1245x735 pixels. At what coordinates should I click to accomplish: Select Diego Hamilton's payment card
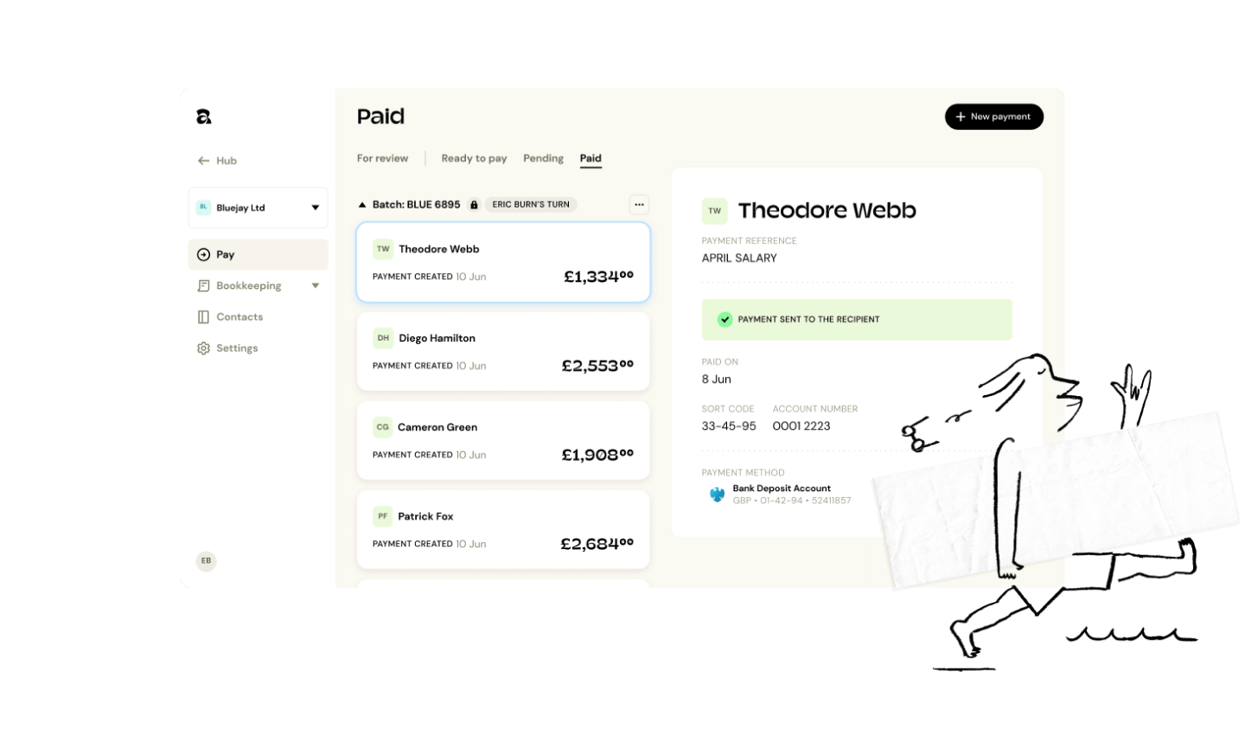(x=503, y=351)
